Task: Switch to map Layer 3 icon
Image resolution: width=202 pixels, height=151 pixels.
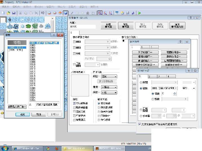Action: click(60, 13)
